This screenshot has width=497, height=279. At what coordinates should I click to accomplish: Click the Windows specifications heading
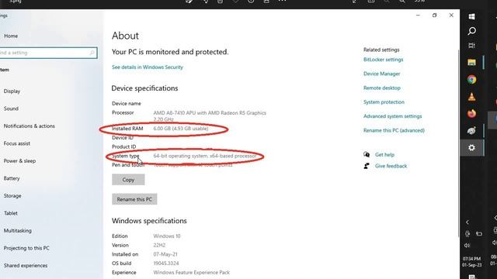(x=149, y=221)
